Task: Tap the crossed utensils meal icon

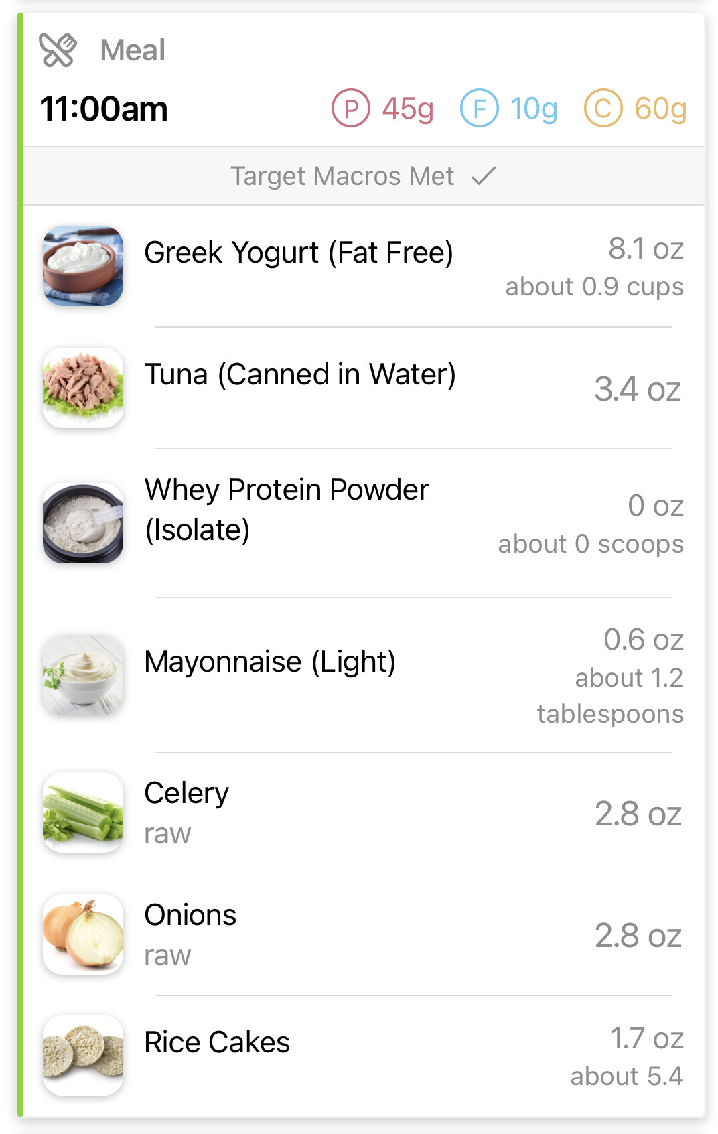Action: pos(58,50)
